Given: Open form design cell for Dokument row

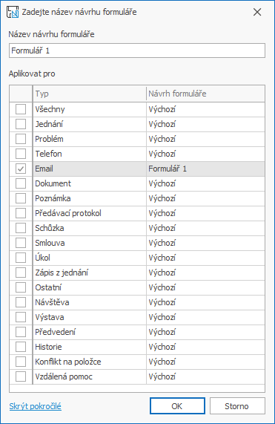Looking at the screenshot, I should (x=205, y=184).
